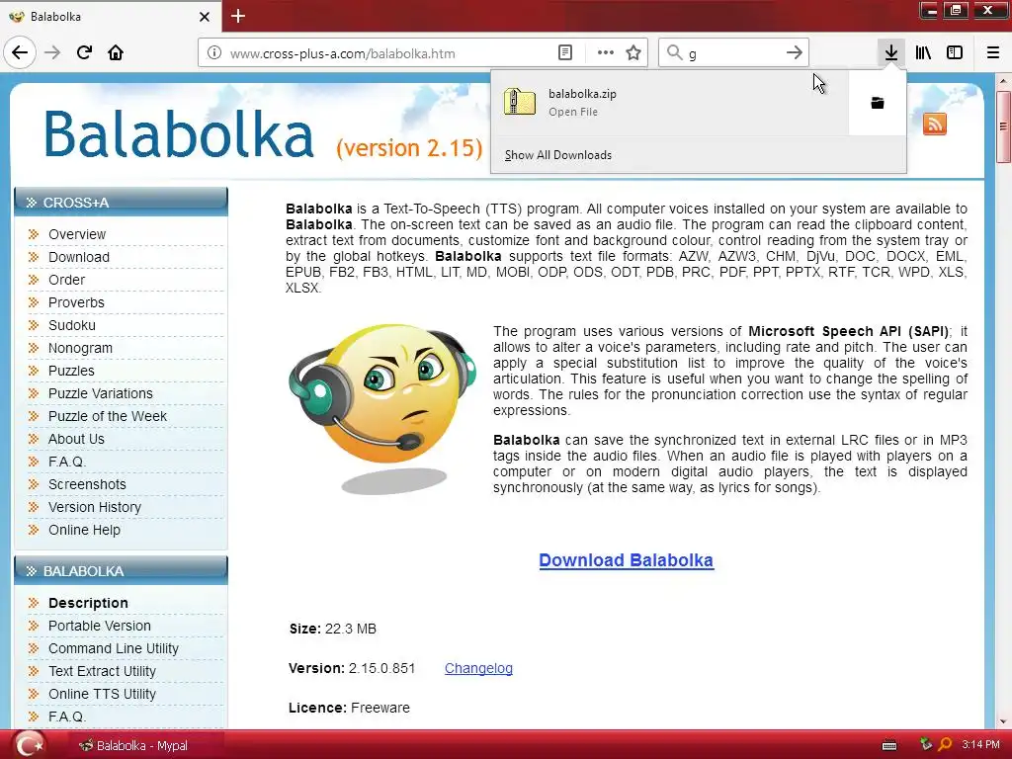Open Version History link
The height and width of the screenshot is (759, 1012).
[94, 507]
